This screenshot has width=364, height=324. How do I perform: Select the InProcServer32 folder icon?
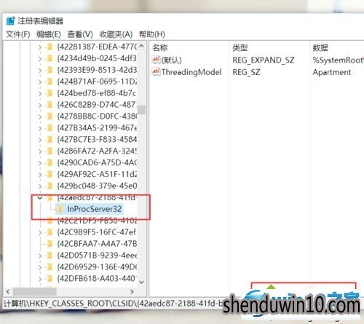point(60,209)
